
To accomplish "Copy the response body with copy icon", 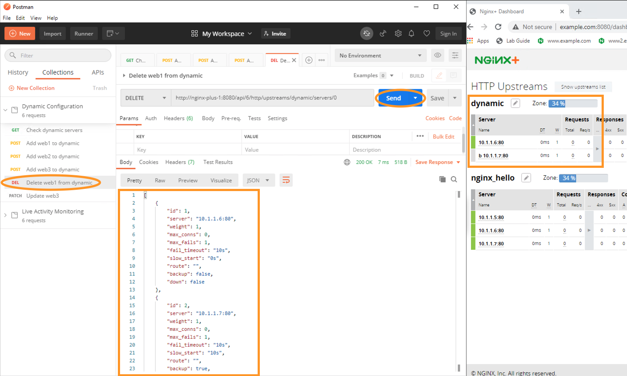I will [443, 179].
